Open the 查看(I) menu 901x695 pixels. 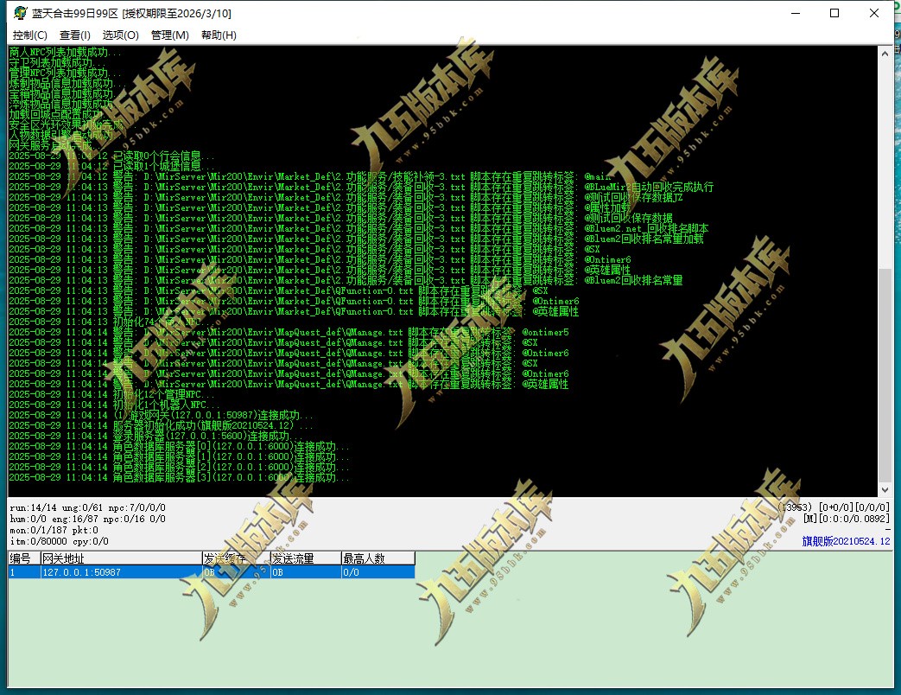74,35
